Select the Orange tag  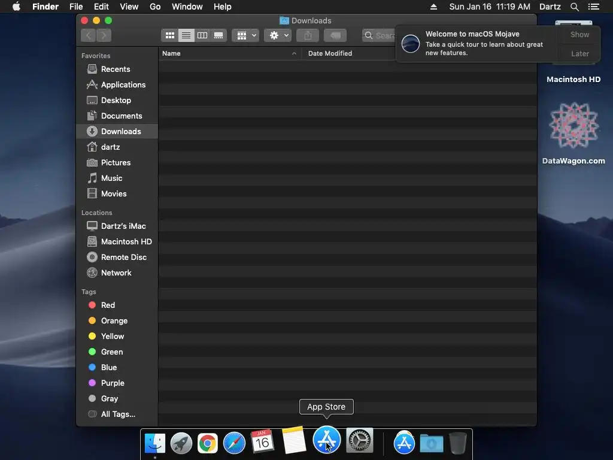point(117,321)
